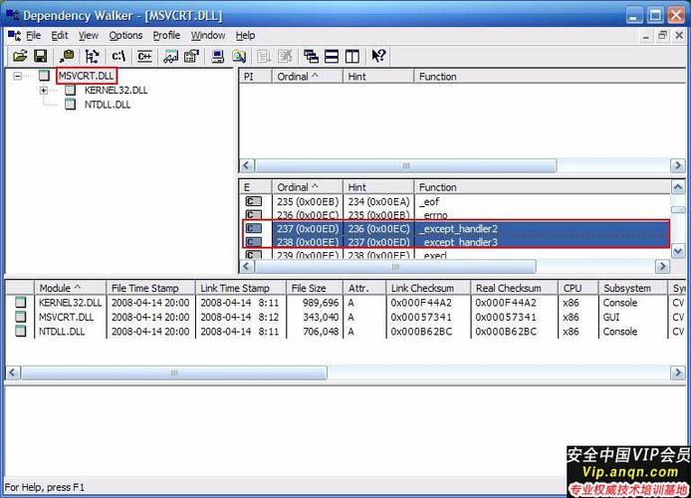This screenshot has height=498, width=691.
Task: Open the Window menu
Action: [208, 35]
